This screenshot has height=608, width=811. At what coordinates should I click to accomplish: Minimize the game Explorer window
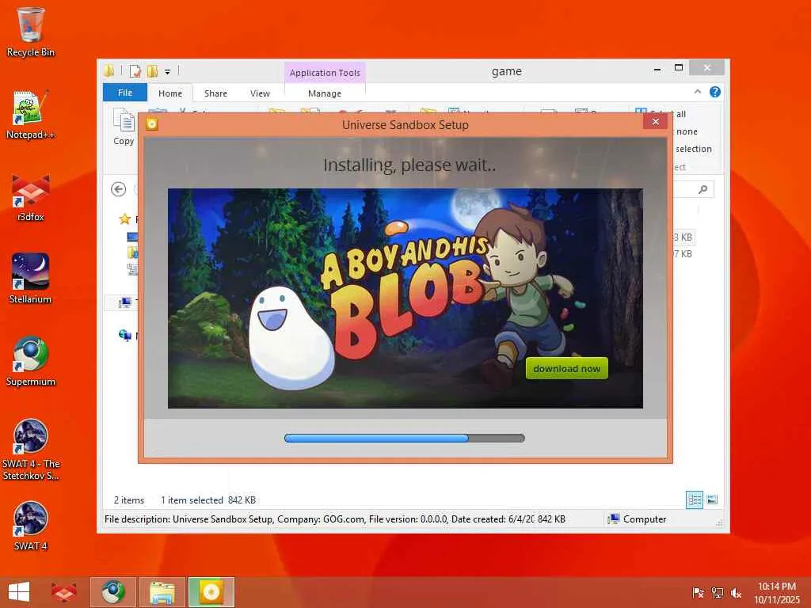(657, 68)
